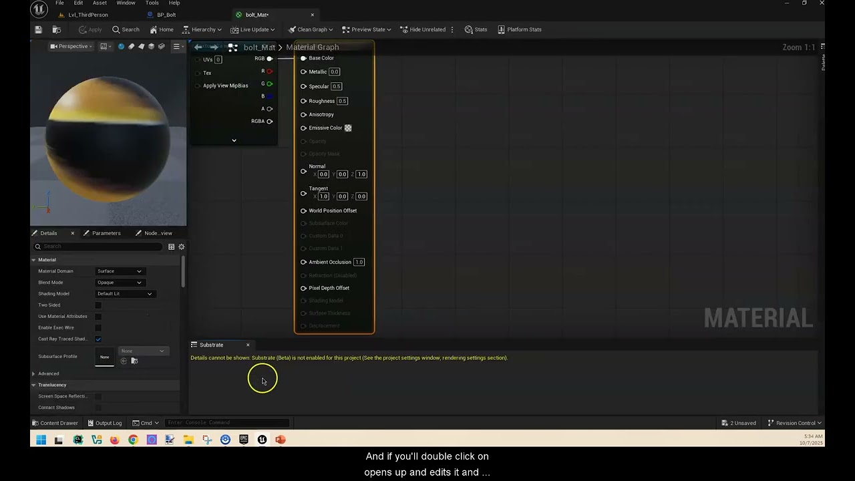Uncheck Cast Ray Traced Shadows
This screenshot has width=855, height=481.
(98, 339)
